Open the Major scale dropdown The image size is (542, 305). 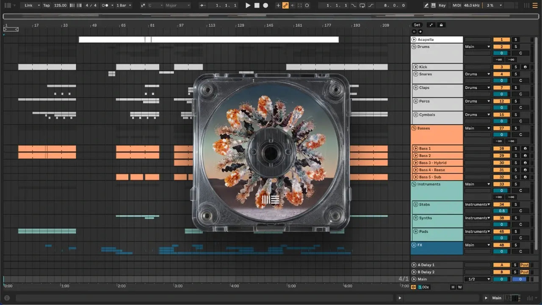click(177, 6)
